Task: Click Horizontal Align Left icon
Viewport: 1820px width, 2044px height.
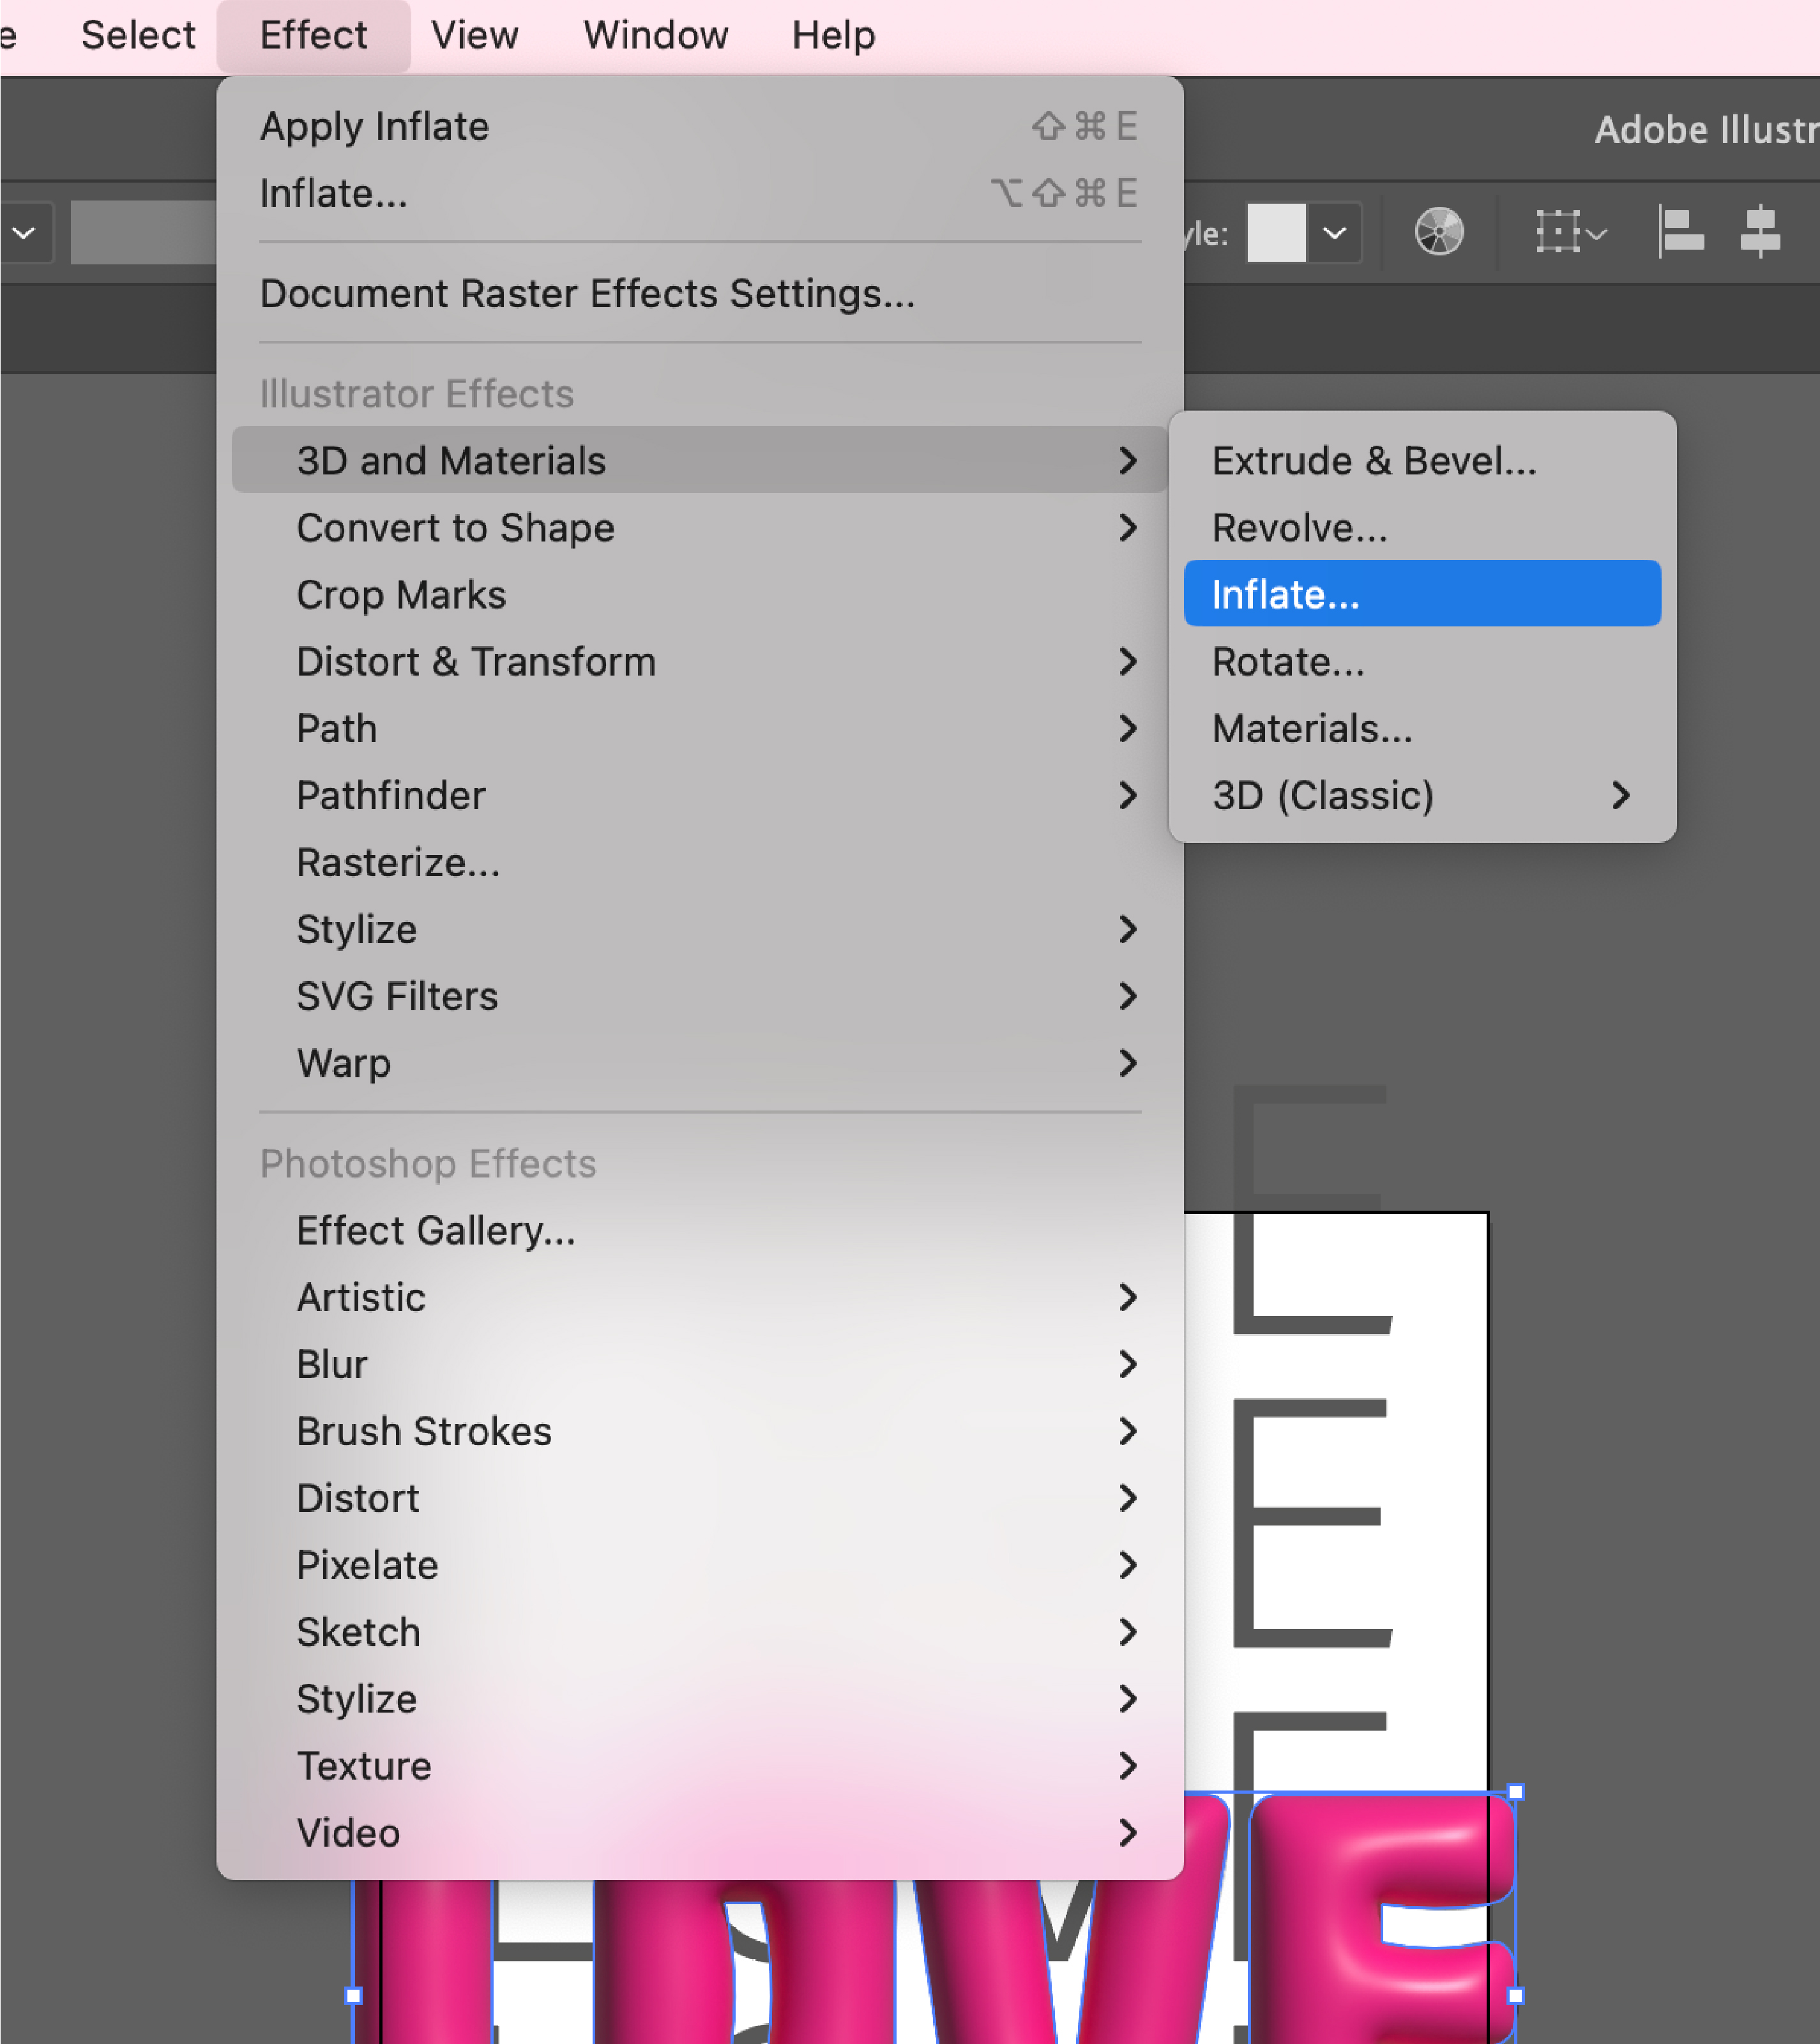Action: 1681,233
